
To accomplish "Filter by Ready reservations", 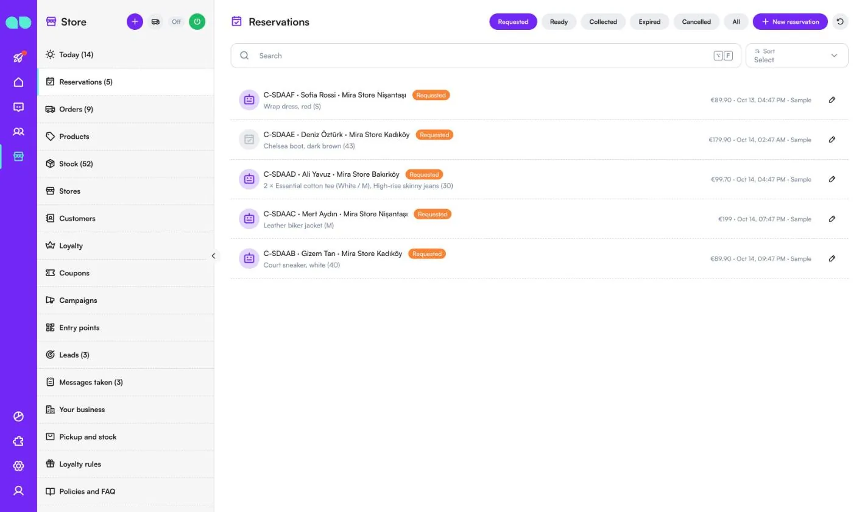I will coord(559,21).
